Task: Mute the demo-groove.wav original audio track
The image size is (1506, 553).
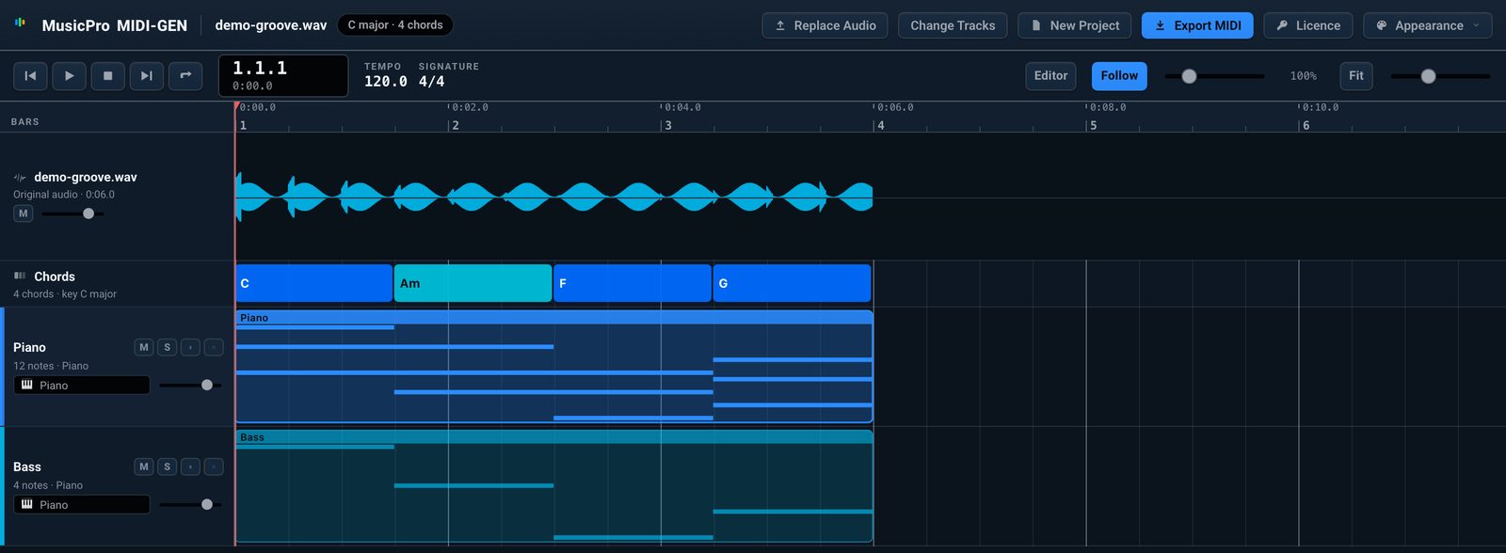Action: pos(24,213)
